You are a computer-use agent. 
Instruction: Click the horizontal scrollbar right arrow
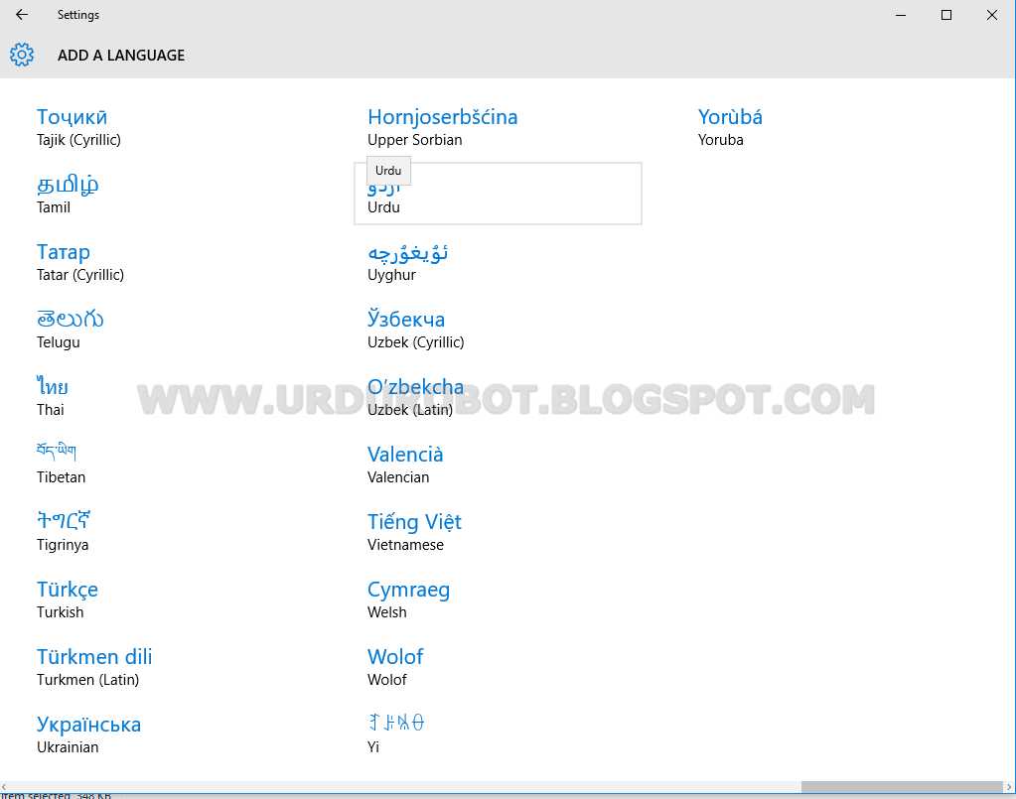[1009, 786]
